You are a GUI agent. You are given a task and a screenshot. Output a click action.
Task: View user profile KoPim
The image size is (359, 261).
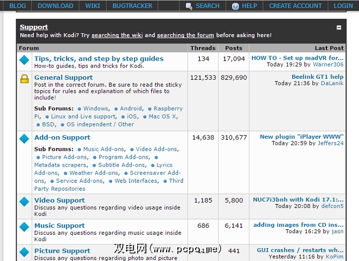click(x=334, y=257)
